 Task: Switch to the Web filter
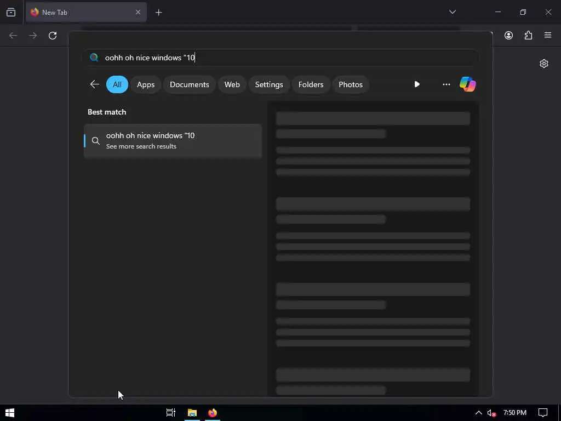(232, 84)
